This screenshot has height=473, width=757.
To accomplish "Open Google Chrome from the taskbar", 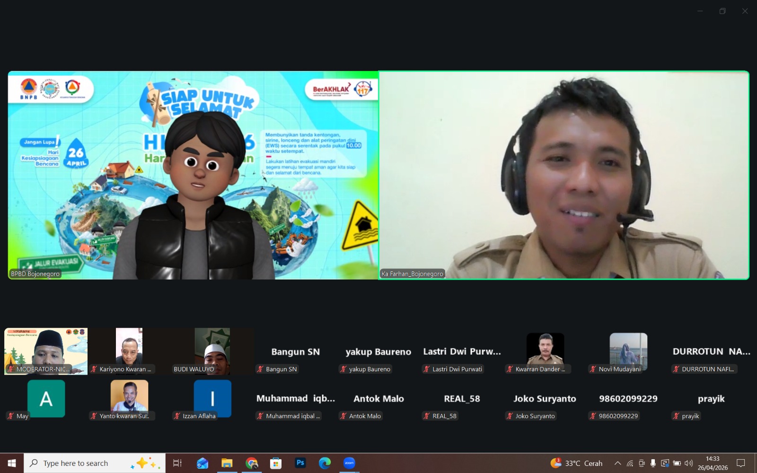I will point(251,463).
